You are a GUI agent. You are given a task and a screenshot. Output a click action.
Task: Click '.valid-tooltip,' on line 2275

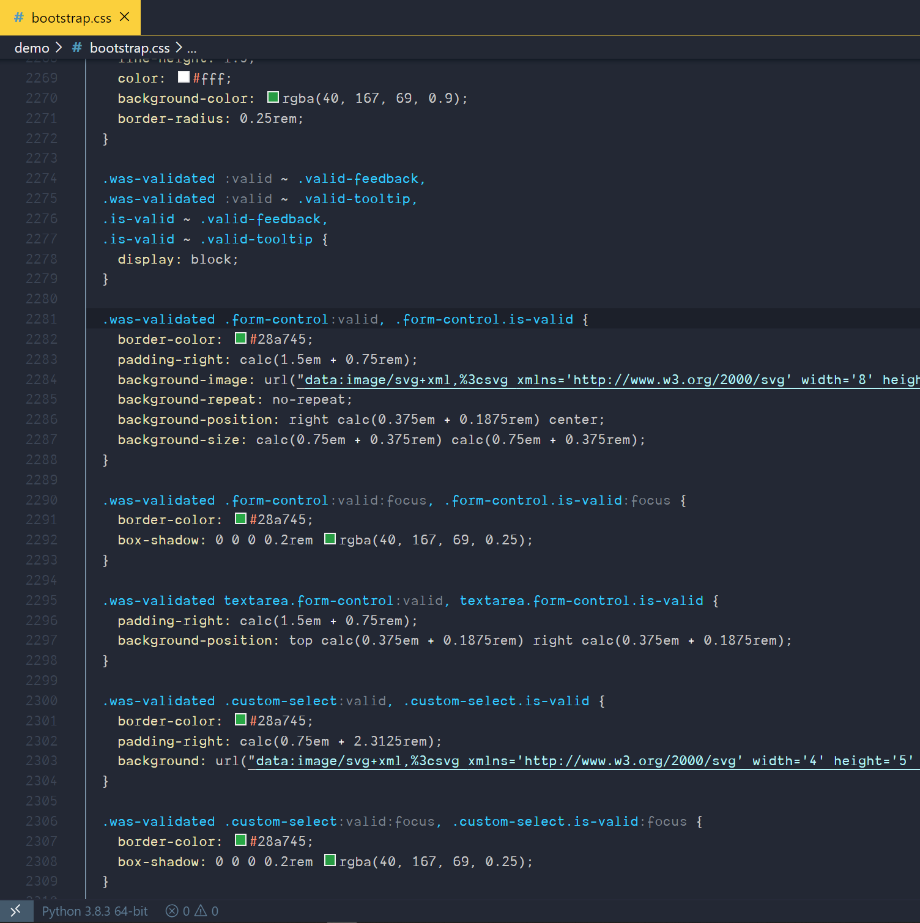pyautogui.click(x=357, y=199)
